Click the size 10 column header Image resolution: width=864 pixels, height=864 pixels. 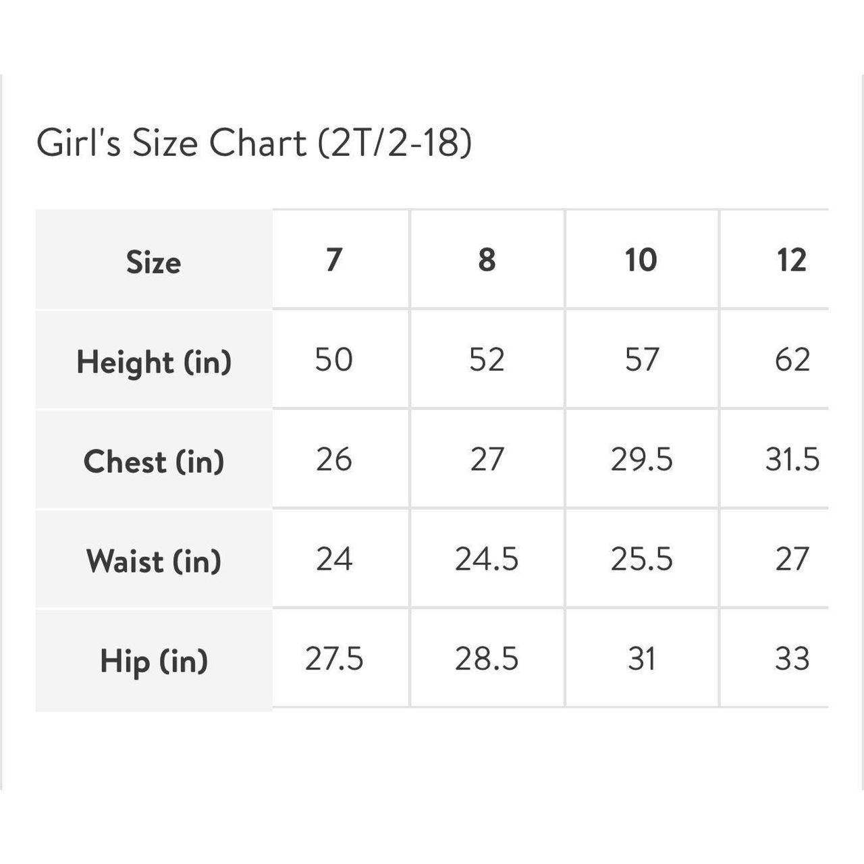pyautogui.click(x=641, y=260)
